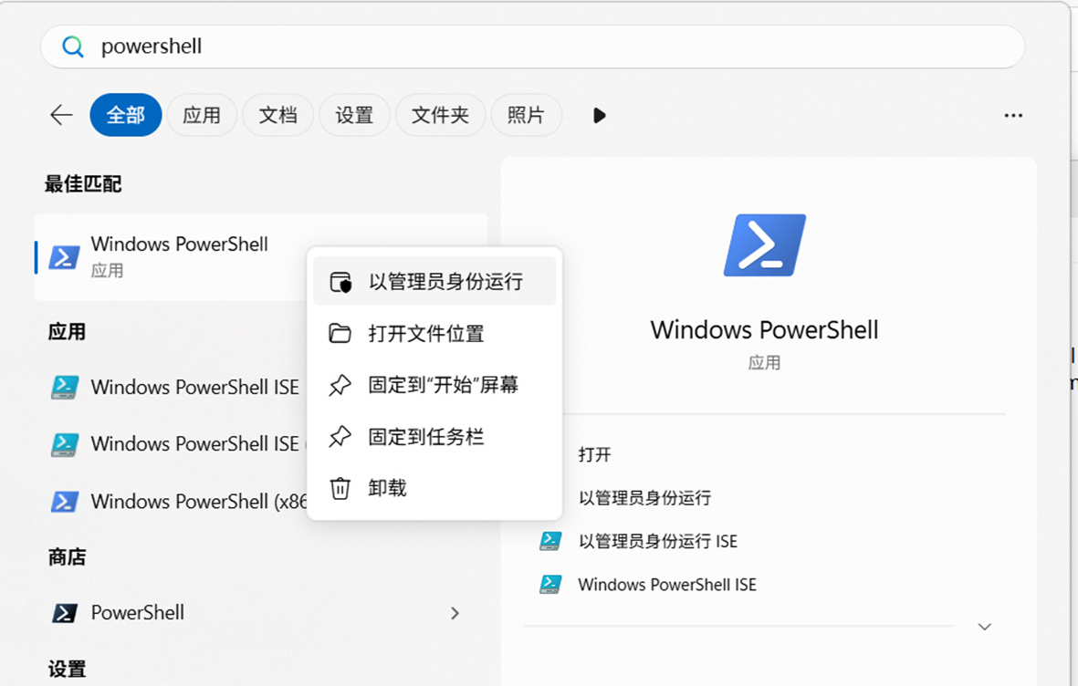Viewport: 1078px width, 686px height.
Task: Click 打开 in the preview pane
Action: (x=595, y=454)
